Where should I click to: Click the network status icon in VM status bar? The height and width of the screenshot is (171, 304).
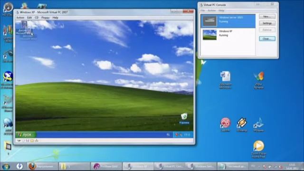pyautogui.click(x=37, y=141)
